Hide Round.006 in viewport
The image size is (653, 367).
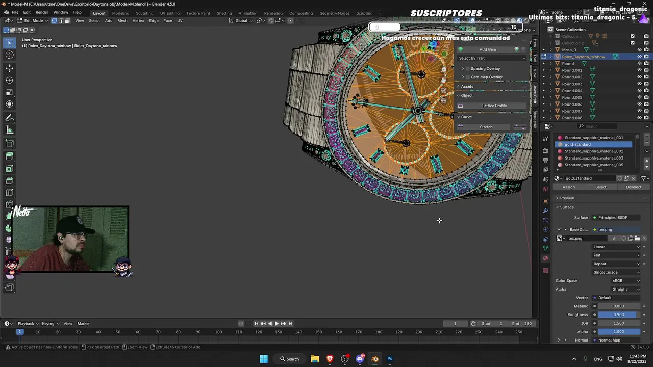coord(639,104)
